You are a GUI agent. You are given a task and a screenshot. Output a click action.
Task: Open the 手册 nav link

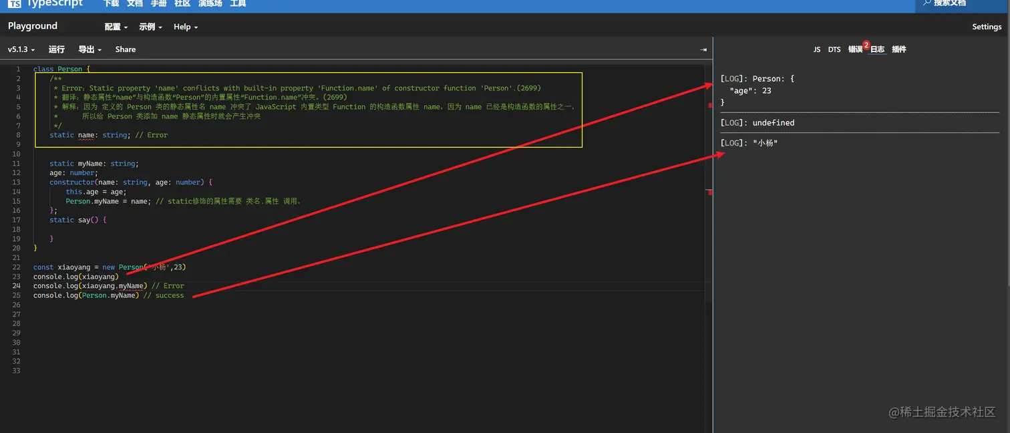point(158,3)
